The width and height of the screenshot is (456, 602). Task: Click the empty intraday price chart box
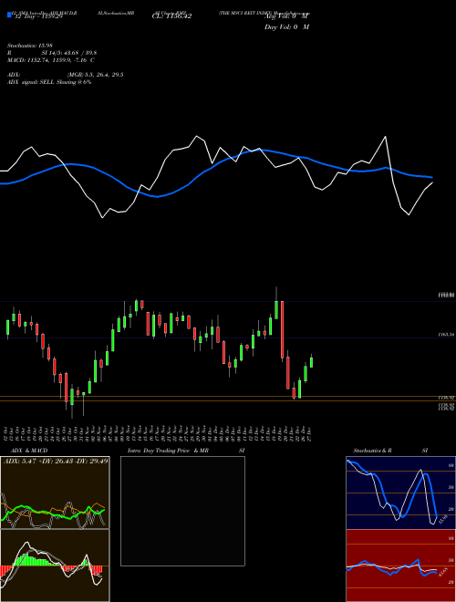point(182,511)
